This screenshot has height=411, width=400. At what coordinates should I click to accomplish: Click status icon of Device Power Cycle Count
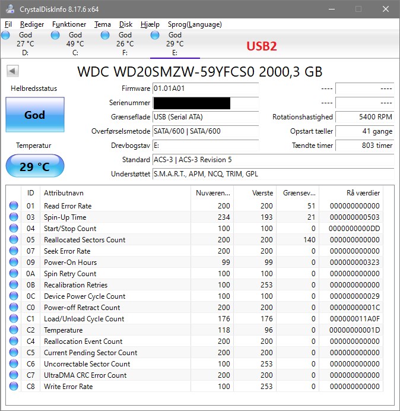(14, 296)
